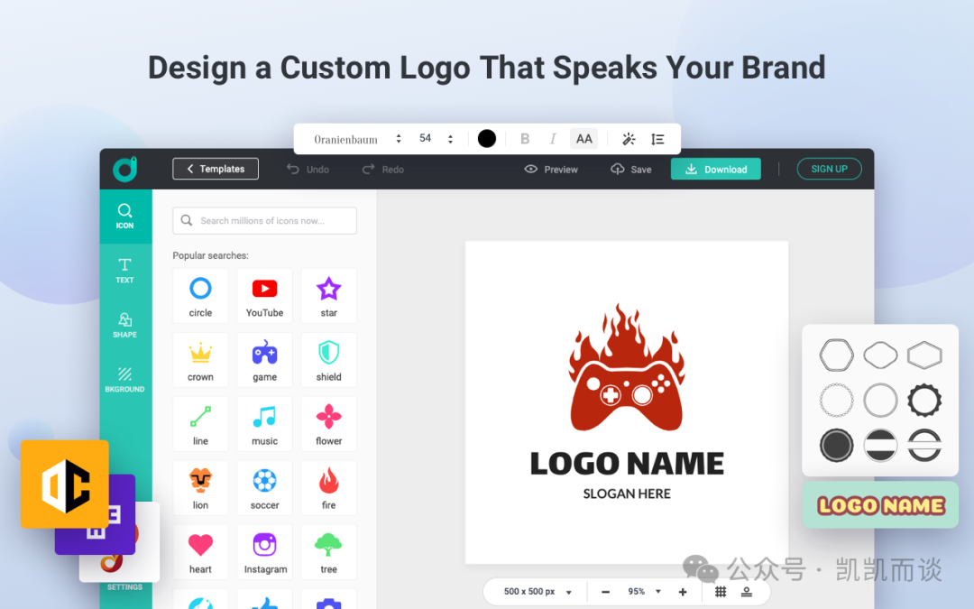Image resolution: width=974 pixels, height=609 pixels.
Task: Open line spacing icon in text toolbar
Action: click(657, 139)
